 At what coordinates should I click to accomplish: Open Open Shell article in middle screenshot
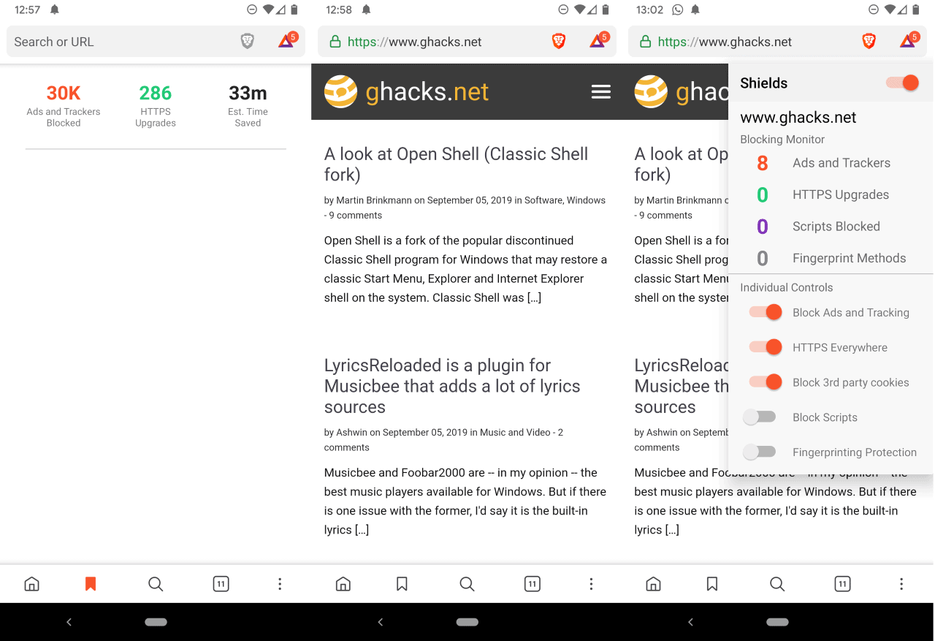point(456,164)
